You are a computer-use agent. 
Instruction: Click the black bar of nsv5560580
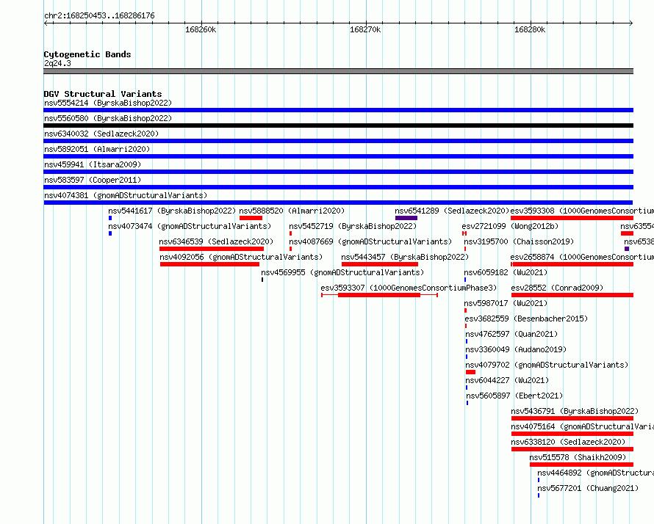pos(338,125)
